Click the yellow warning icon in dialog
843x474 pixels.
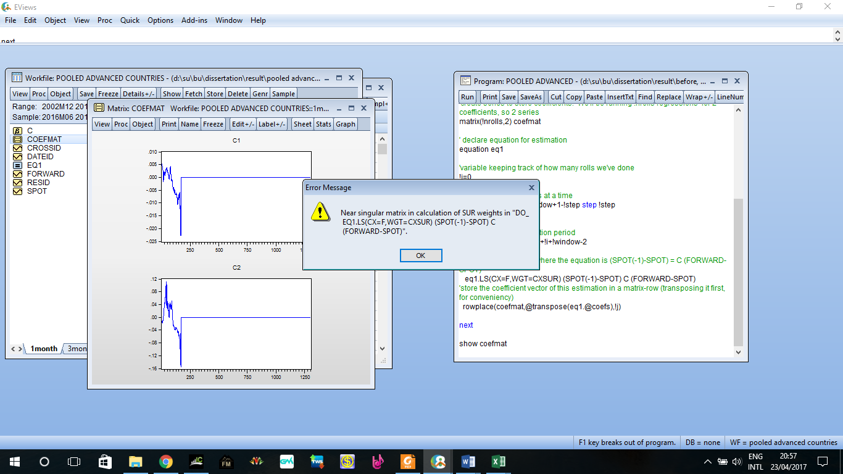(320, 213)
